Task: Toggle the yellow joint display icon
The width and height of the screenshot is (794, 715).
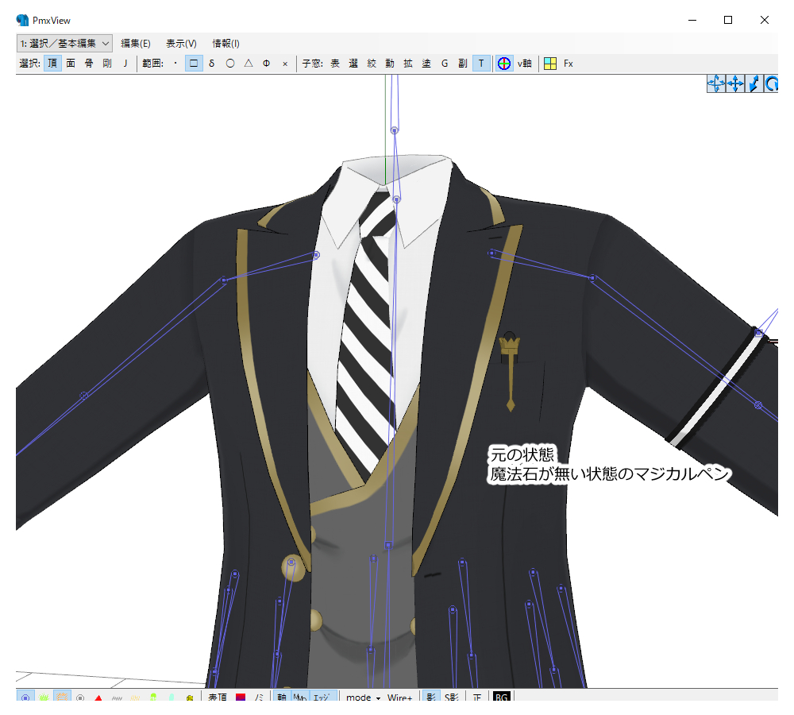Action: [x=190, y=697]
